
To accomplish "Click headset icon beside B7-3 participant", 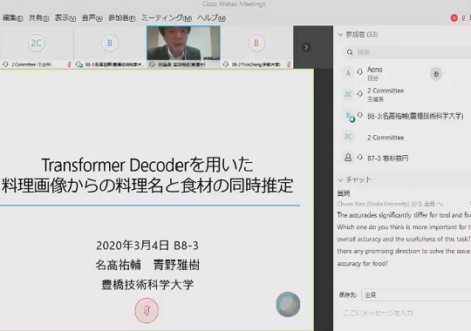I will pos(360,158).
